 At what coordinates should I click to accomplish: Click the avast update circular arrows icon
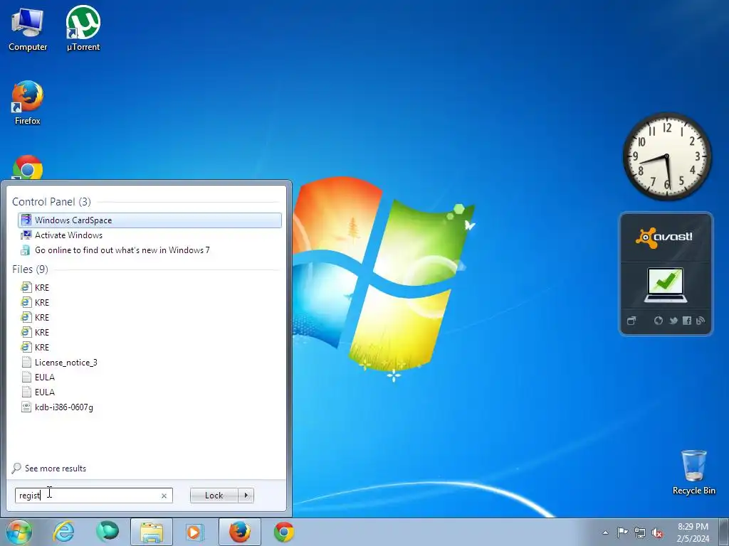pyautogui.click(x=658, y=321)
